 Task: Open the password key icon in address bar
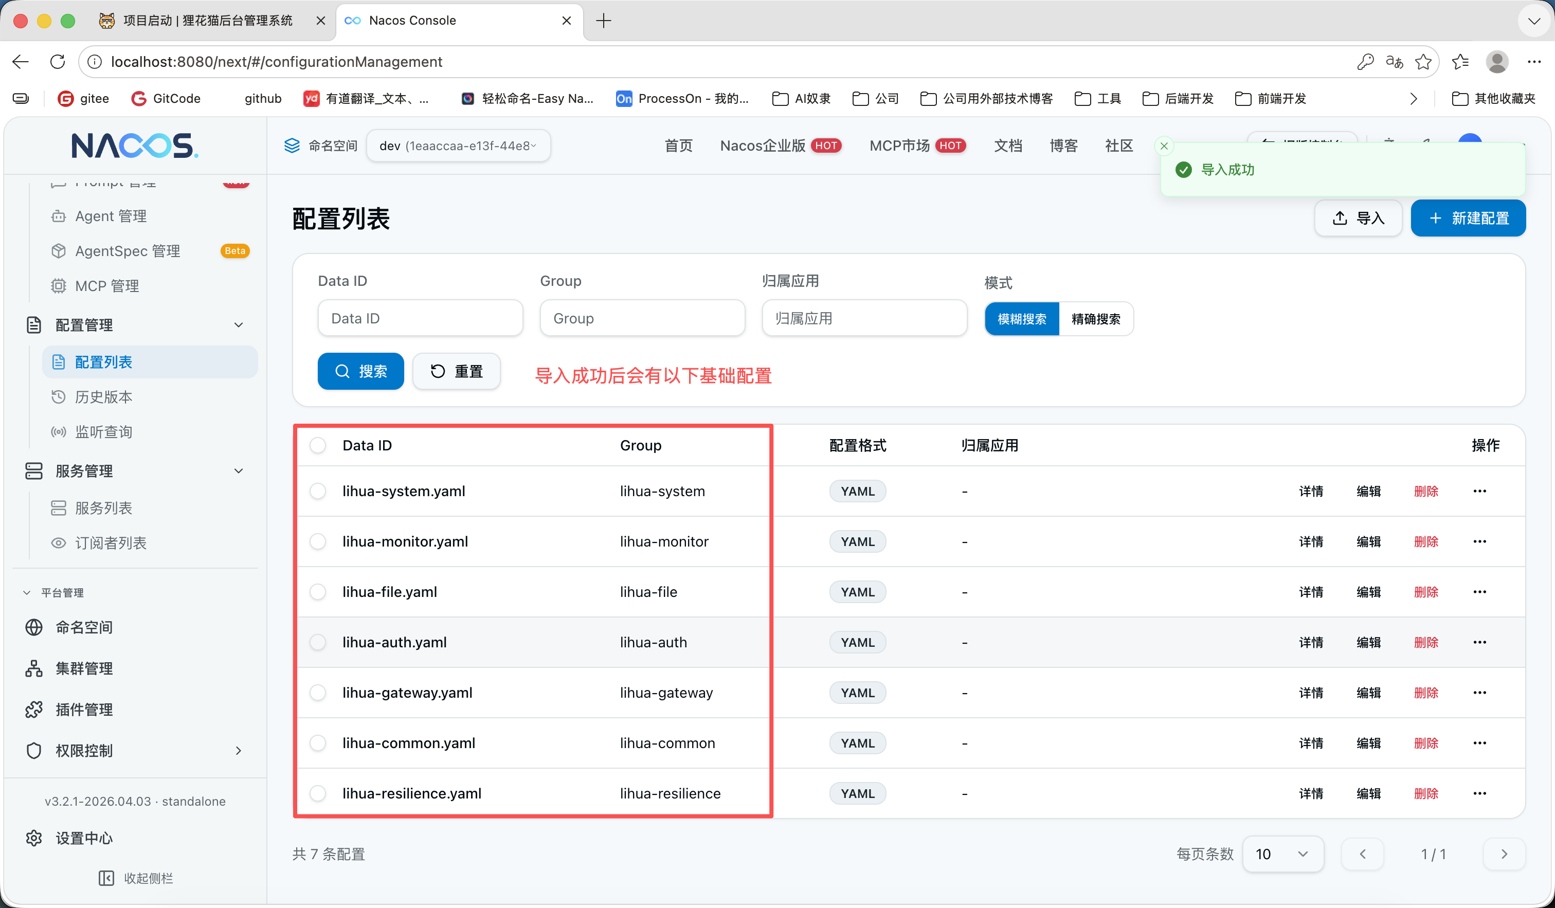tap(1365, 62)
